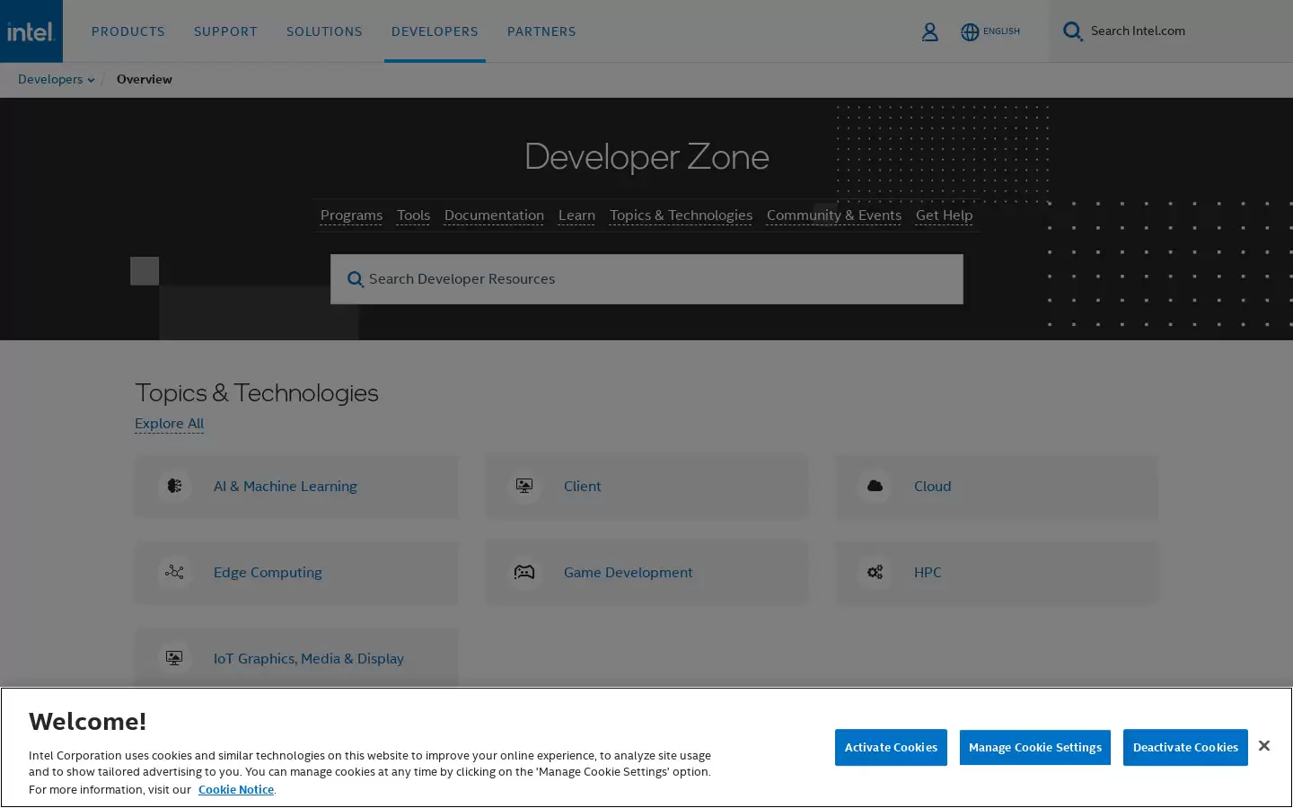
Task: Open the Cookie Notice link
Action: click(x=236, y=790)
